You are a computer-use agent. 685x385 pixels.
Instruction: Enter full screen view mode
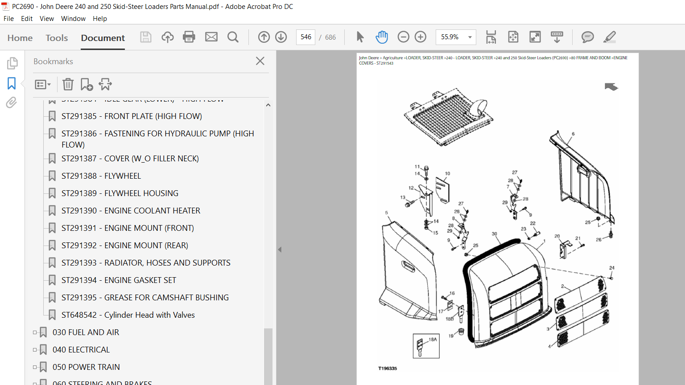pos(535,37)
